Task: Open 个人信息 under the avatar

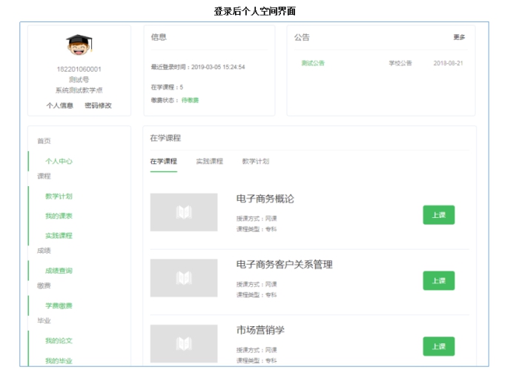Action: point(60,105)
